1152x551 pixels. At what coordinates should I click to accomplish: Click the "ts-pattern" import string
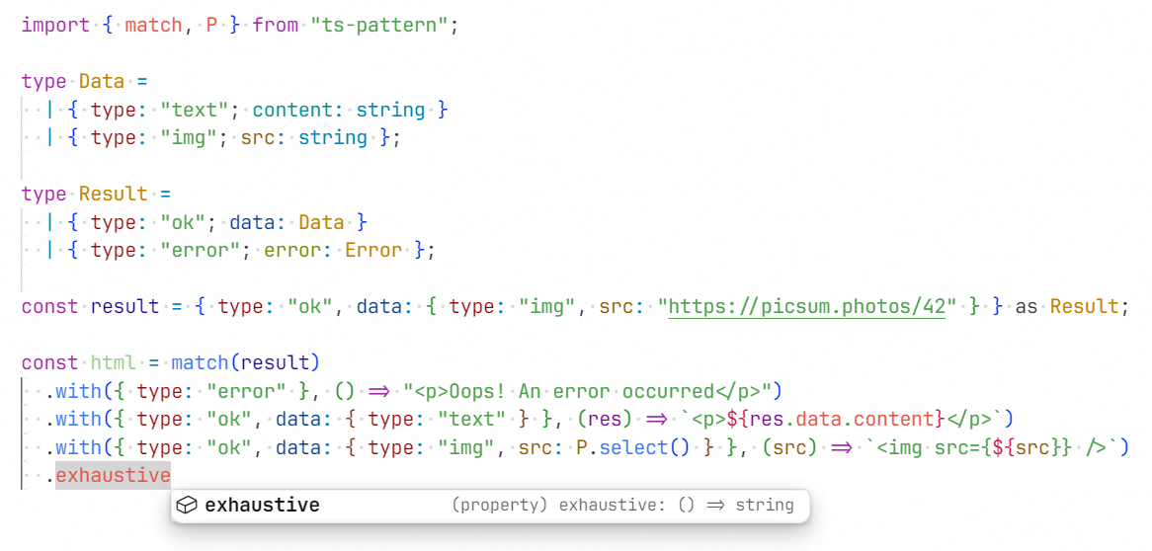click(379, 26)
